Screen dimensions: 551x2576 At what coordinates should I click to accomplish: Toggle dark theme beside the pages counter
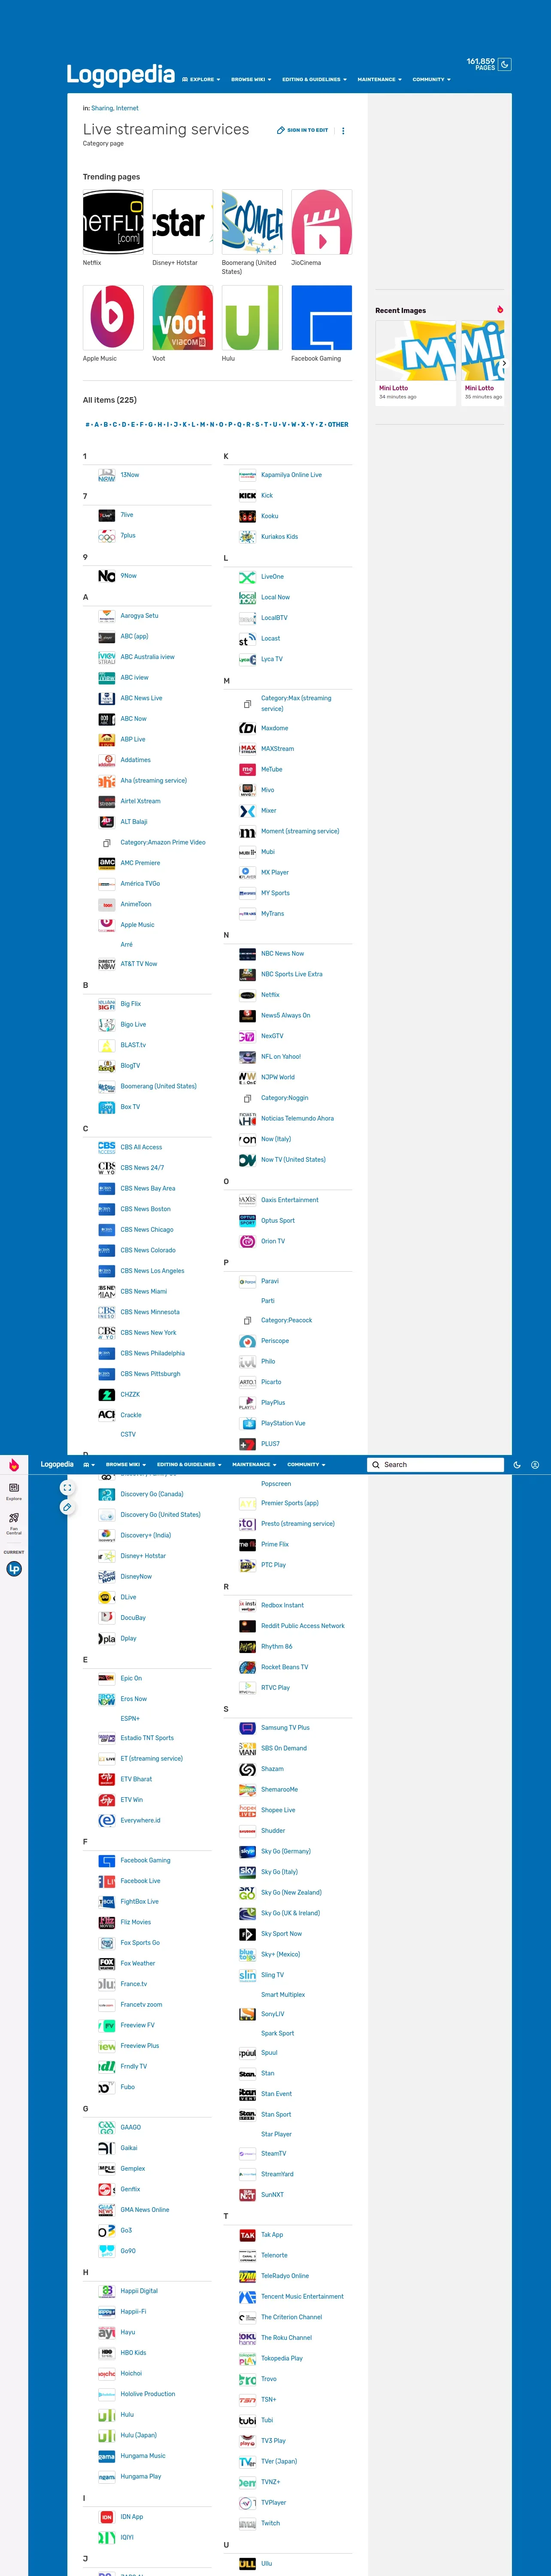tap(505, 64)
